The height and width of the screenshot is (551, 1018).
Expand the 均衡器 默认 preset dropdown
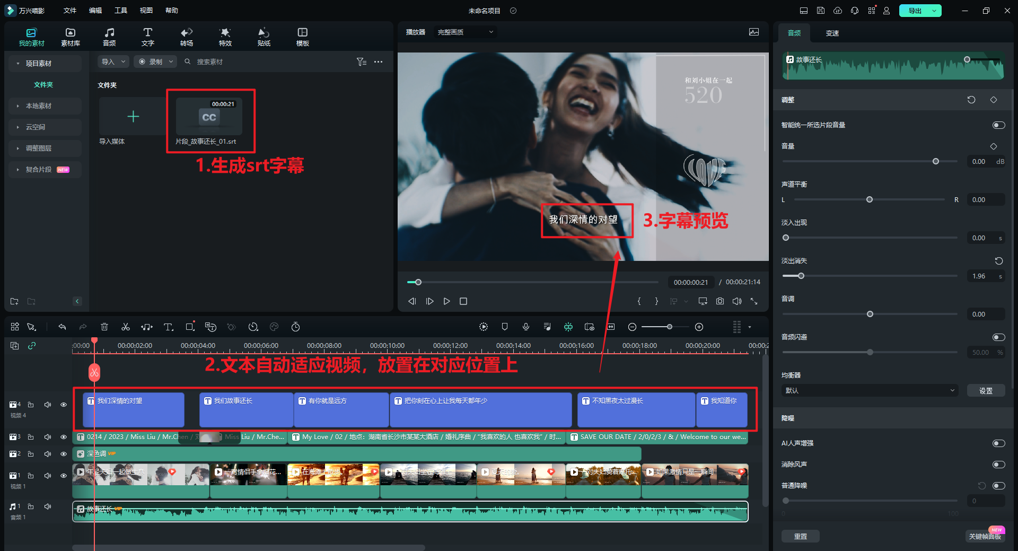click(870, 391)
